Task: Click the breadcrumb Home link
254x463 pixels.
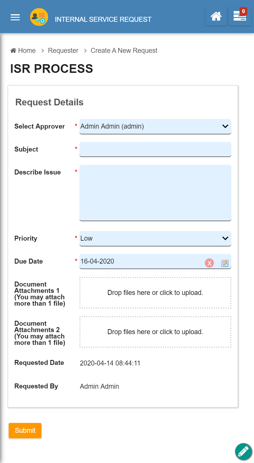Action: coord(23,51)
